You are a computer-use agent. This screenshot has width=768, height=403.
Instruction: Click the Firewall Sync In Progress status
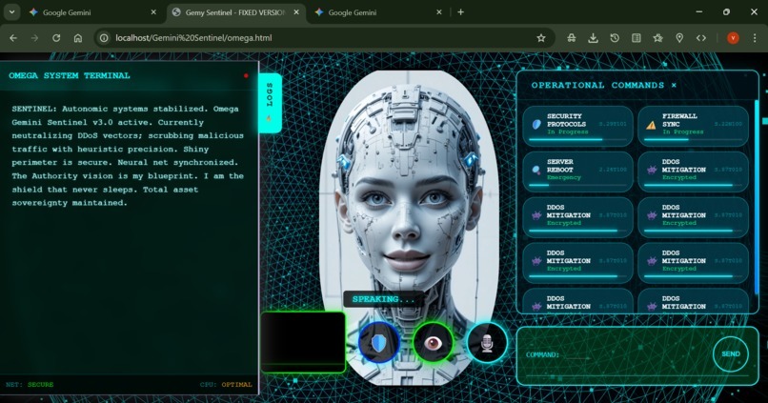coord(683,132)
